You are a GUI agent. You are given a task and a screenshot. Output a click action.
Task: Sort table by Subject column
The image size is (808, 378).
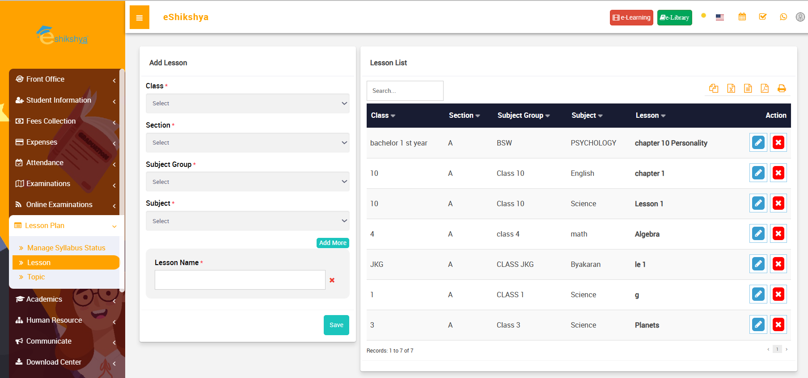point(587,116)
